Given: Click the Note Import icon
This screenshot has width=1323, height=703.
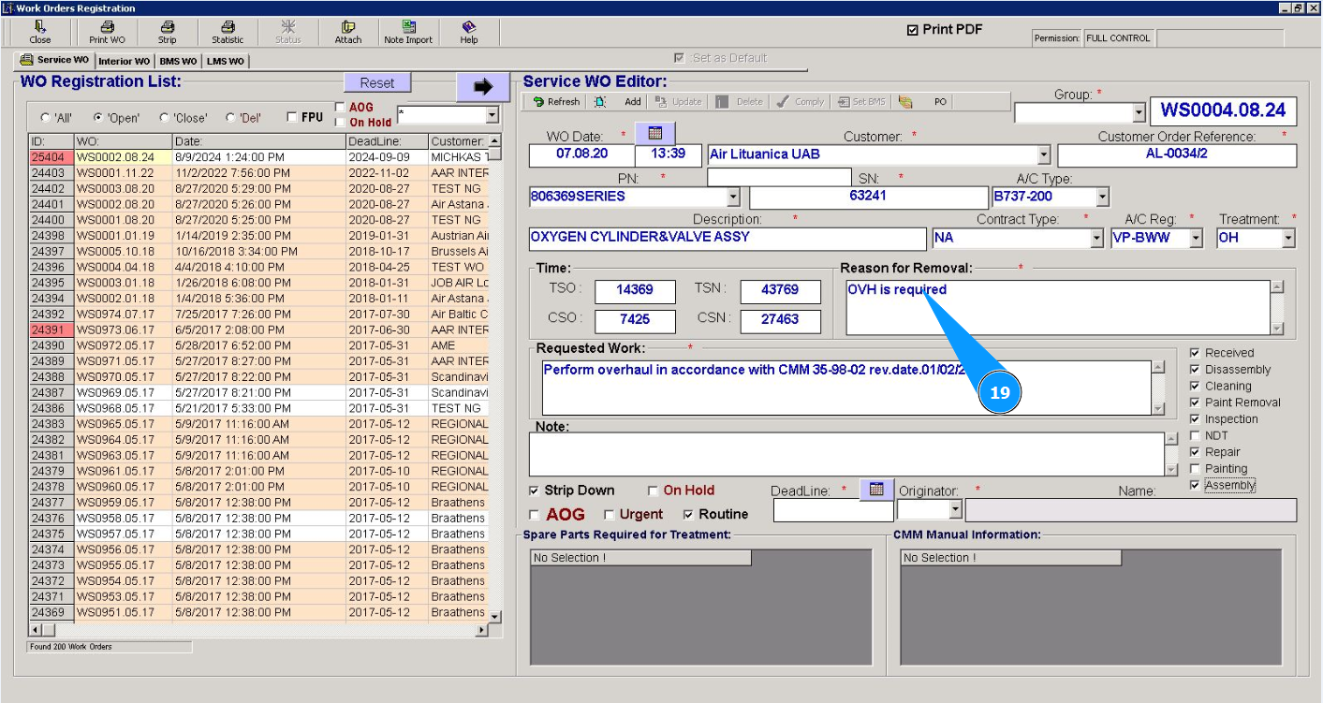Looking at the screenshot, I should click(408, 32).
